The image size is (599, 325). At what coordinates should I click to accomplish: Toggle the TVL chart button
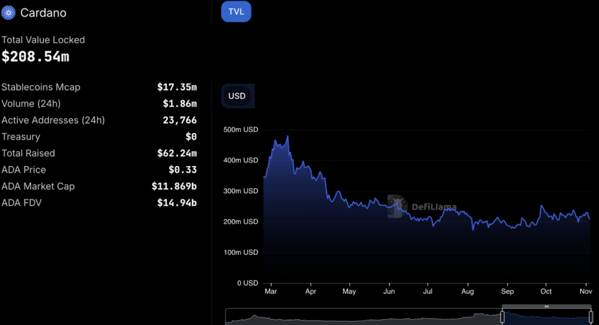click(x=236, y=12)
